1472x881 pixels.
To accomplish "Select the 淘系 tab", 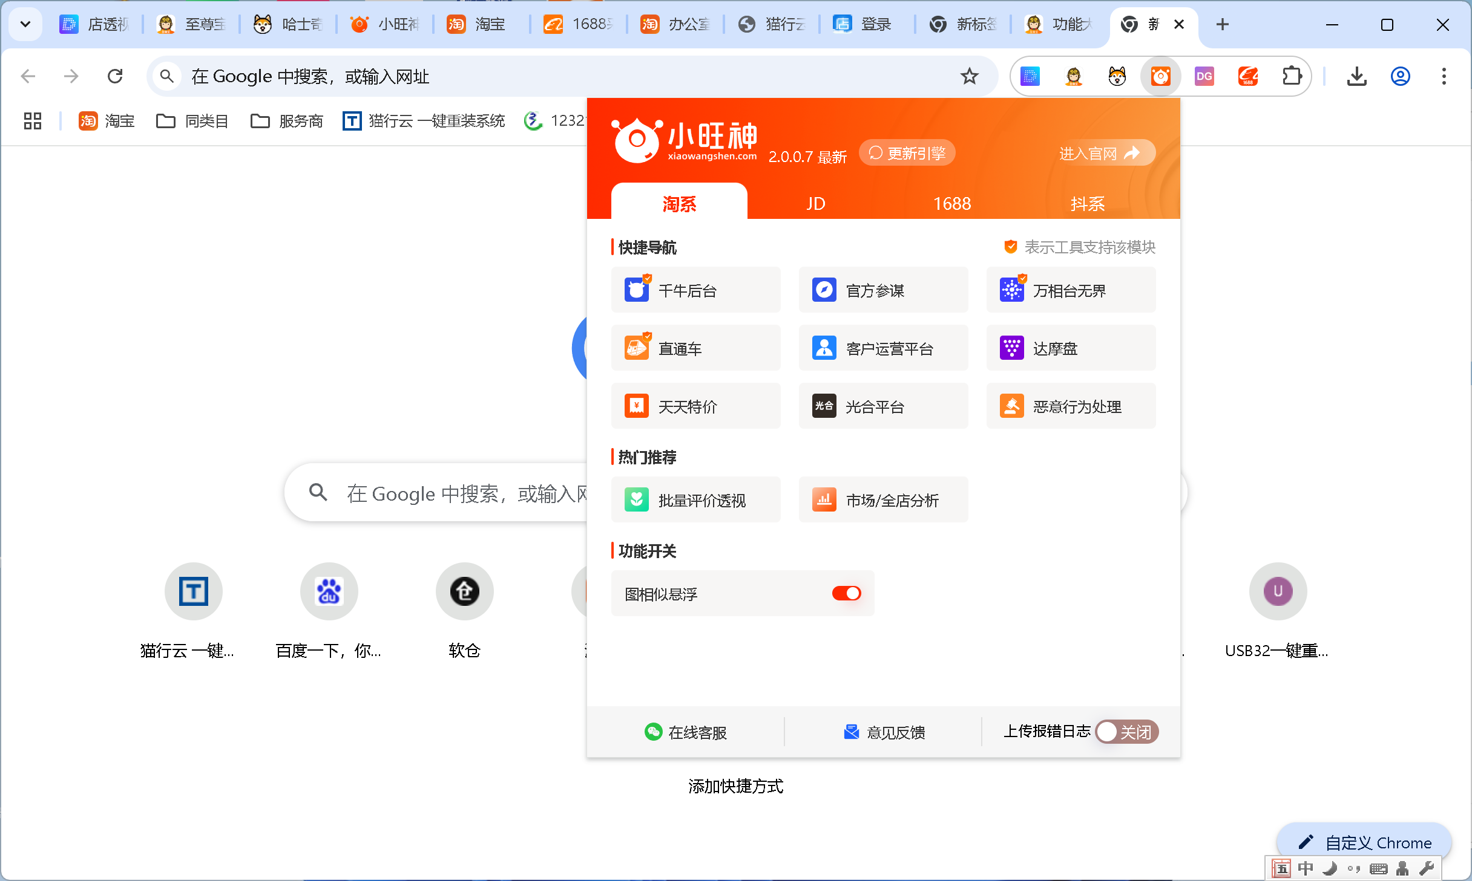I will pyautogui.click(x=679, y=203).
